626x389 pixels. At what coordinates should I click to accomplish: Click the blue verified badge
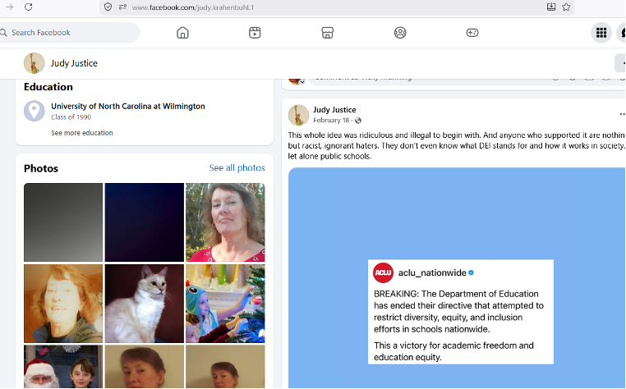[x=471, y=273]
